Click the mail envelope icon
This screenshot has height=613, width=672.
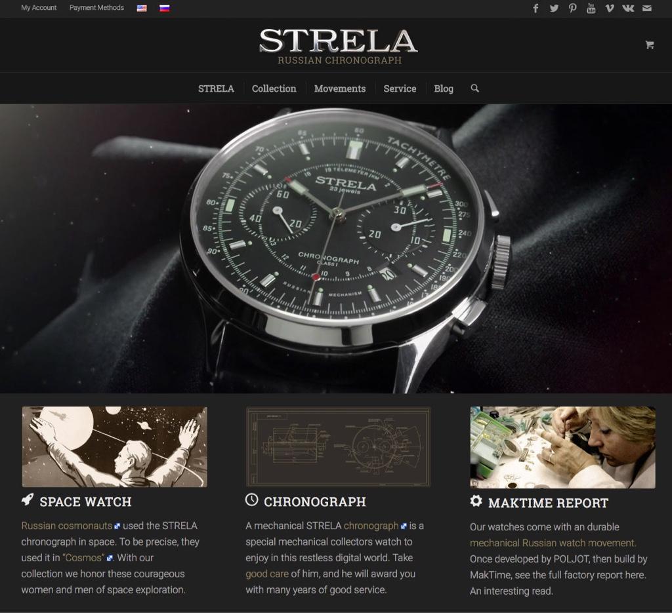pos(646,8)
